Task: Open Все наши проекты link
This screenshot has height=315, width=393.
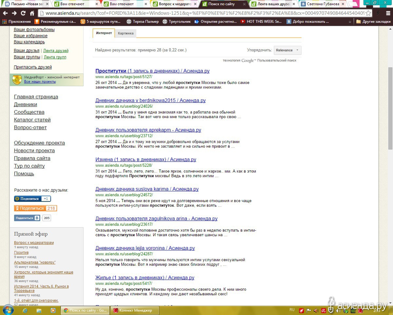Action: [x=40, y=81]
